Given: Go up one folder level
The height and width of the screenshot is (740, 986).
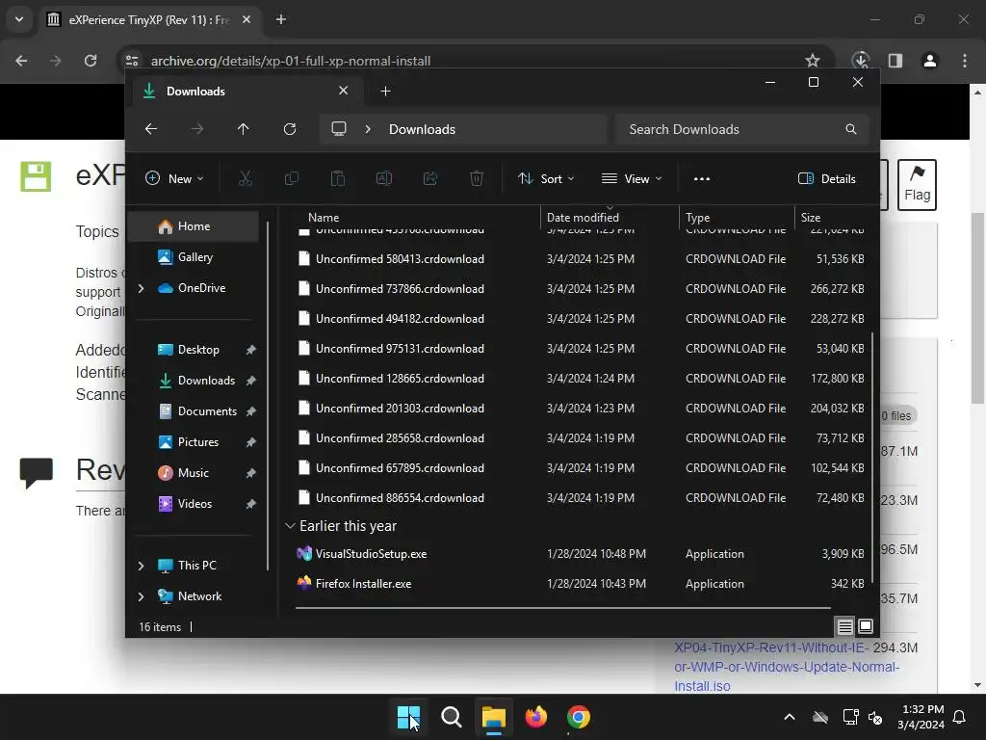Looking at the screenshot, I should pos(244,129).
